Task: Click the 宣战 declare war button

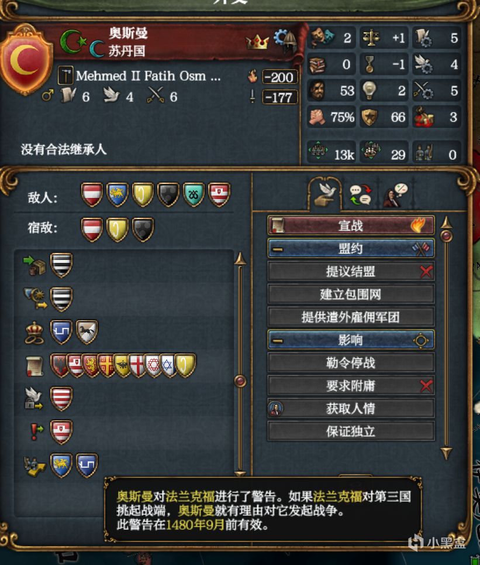Action: click(351, 225)
